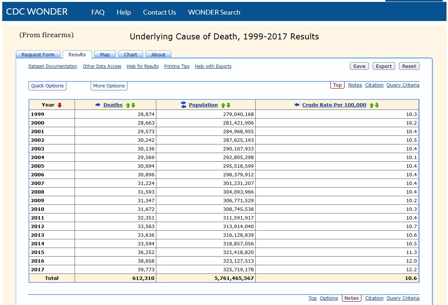Sort Crude Rate descending with down arrow

point(377,105)
